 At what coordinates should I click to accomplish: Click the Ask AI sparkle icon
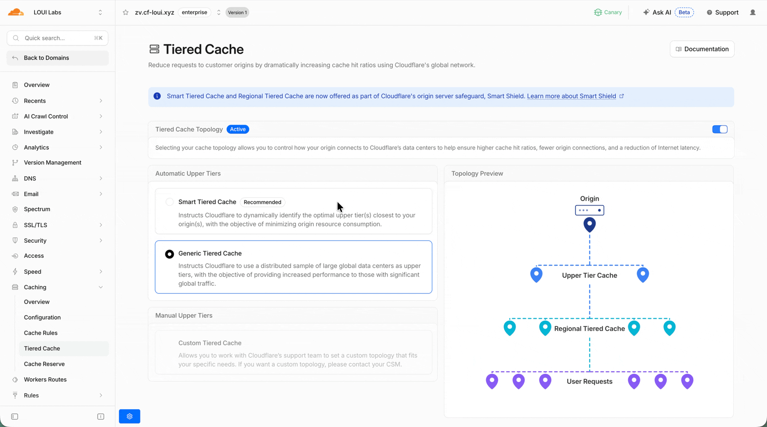pos(646,12)
